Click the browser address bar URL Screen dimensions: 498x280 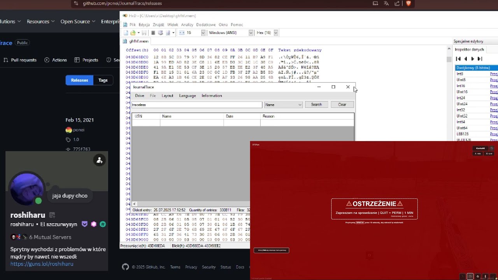pyautogui.click(x=122, y=3)
